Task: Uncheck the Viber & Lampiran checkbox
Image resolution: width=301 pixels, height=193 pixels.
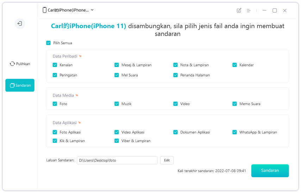Action: (117, 141)
